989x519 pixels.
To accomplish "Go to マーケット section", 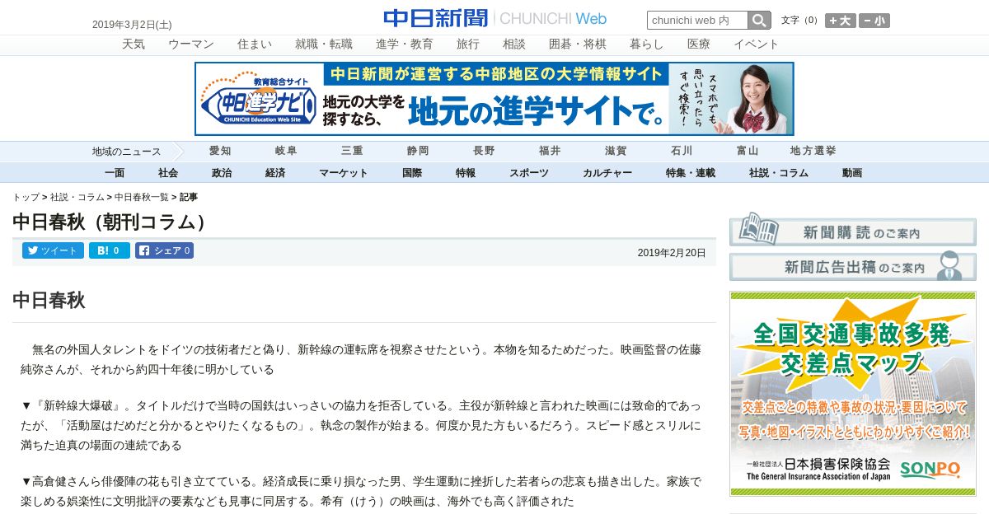I will [344, 173].
